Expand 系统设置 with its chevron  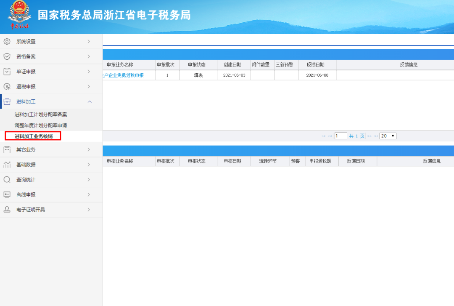[89, 42]
